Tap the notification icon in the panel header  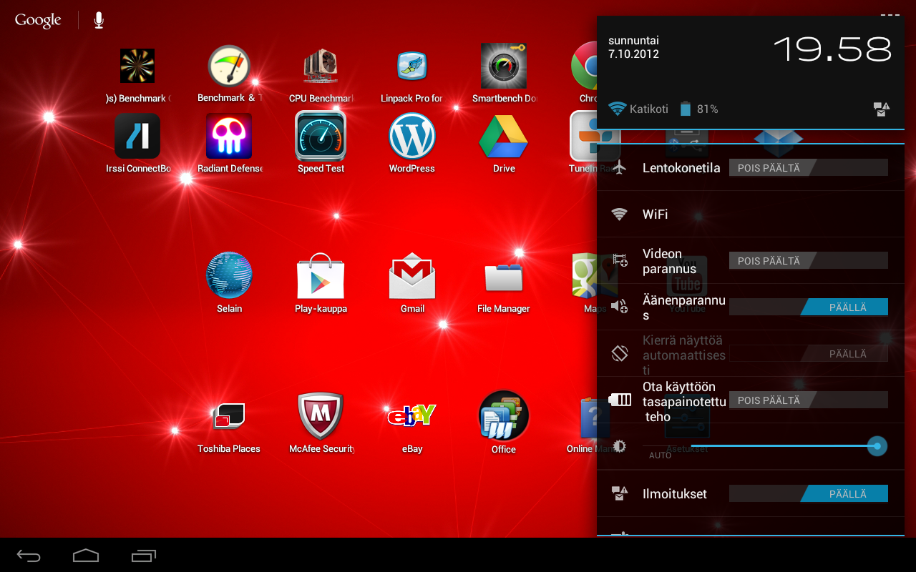coord(881,109)
